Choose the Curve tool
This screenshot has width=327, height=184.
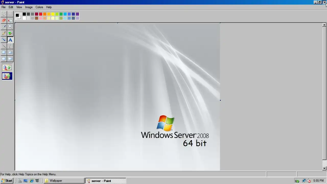[10, 46]
